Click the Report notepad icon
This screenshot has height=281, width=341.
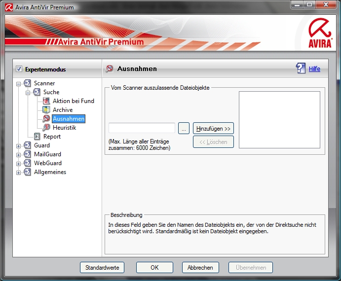37,137
